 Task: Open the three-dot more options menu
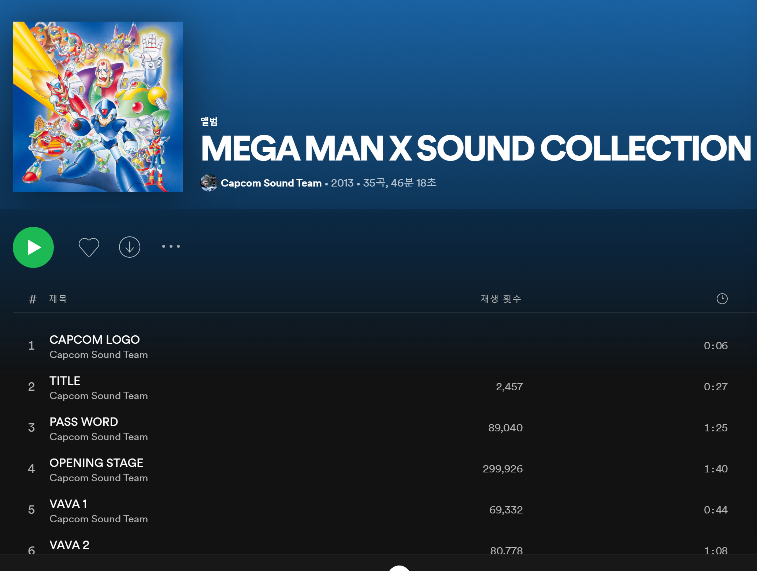(x=171, y=246)
